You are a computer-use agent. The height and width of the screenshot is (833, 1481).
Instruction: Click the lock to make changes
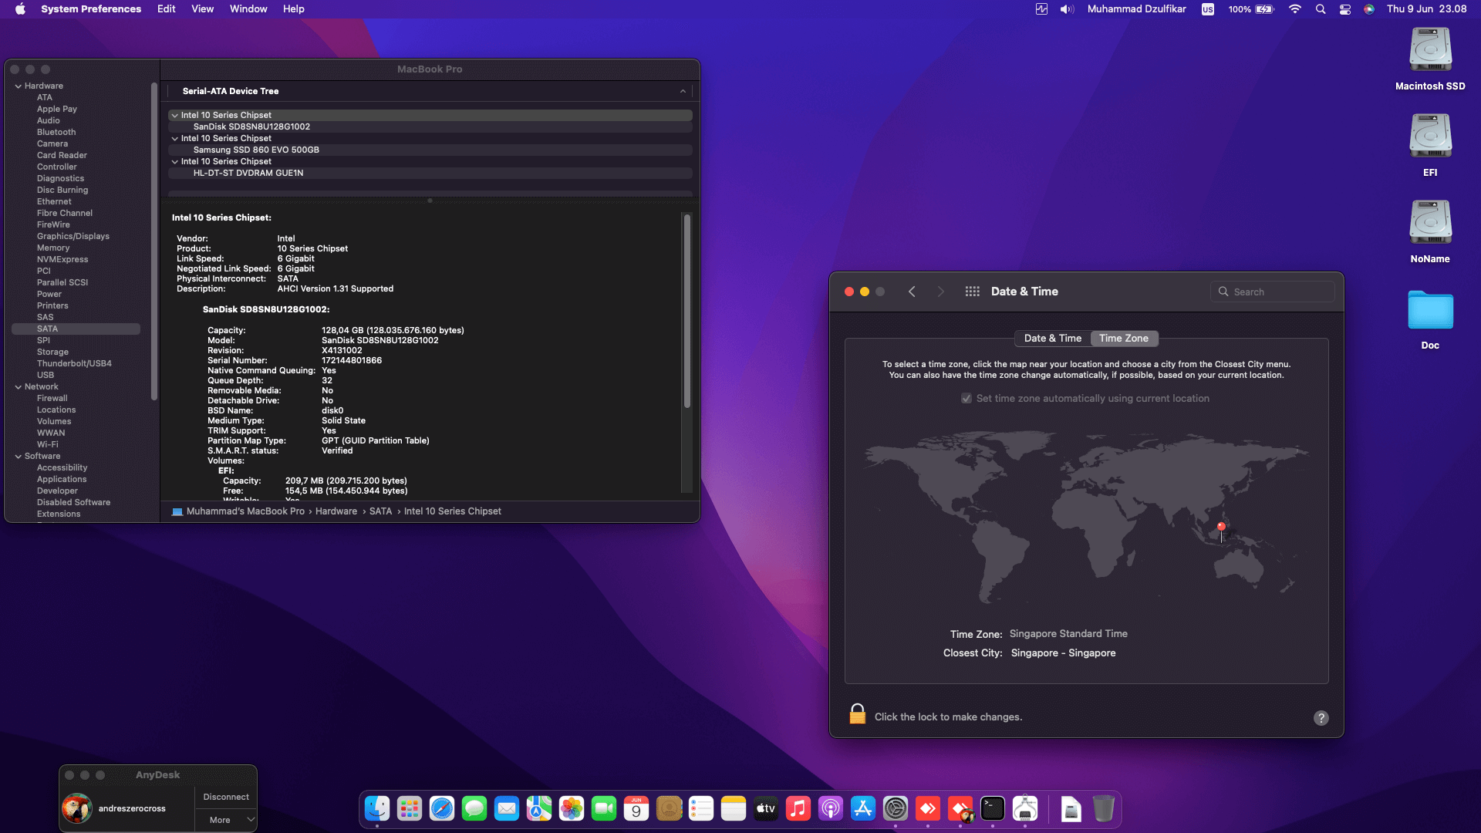[x=857, y=713]
